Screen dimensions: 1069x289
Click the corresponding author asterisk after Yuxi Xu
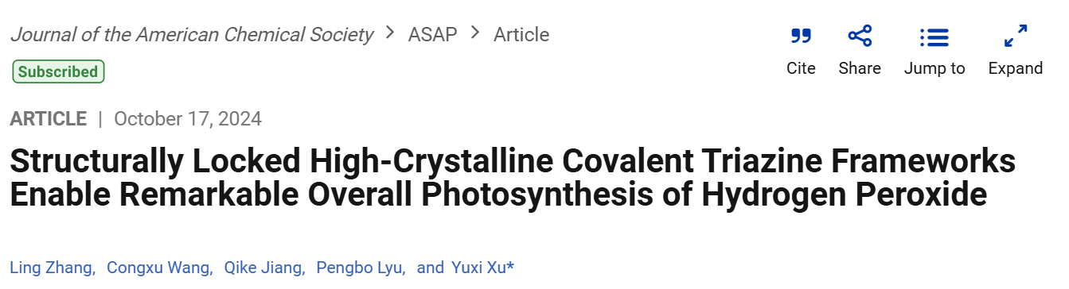(x=511, y=266)
